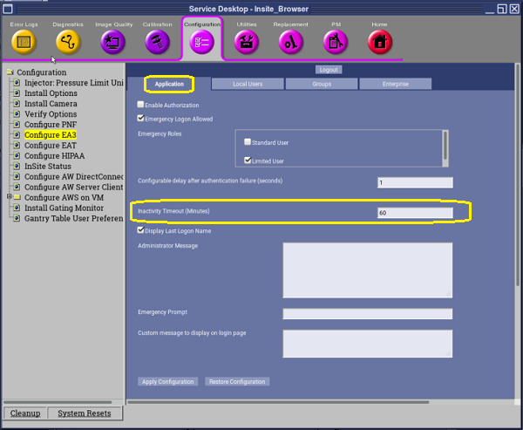Open the PM toolbar icon
The width and height of the screenshot is (523, 430).
pos(336,41)
